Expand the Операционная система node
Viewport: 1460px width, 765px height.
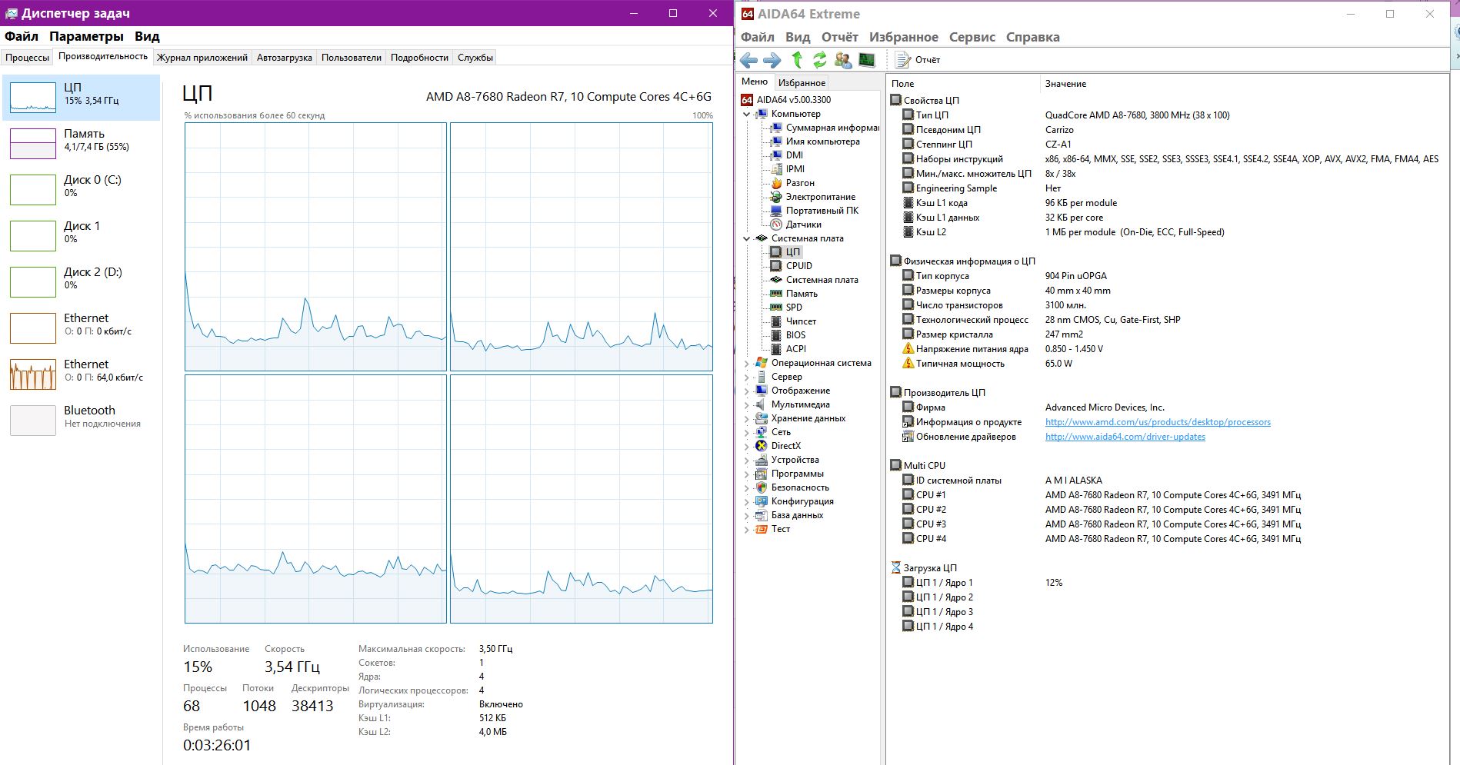(746, 363)
